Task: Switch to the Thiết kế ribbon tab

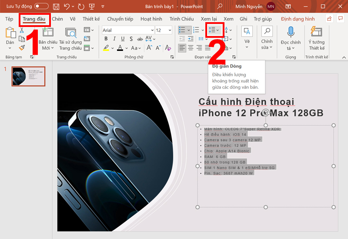Action: pos(91,19)
